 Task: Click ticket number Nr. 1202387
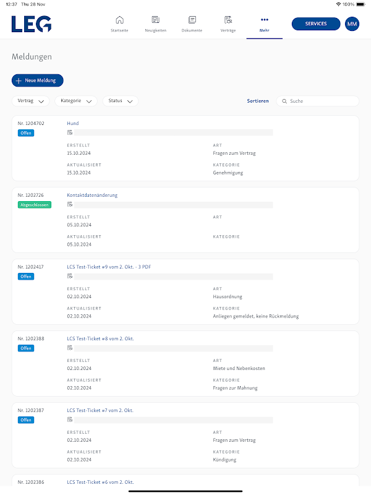(x=31, y=410)
